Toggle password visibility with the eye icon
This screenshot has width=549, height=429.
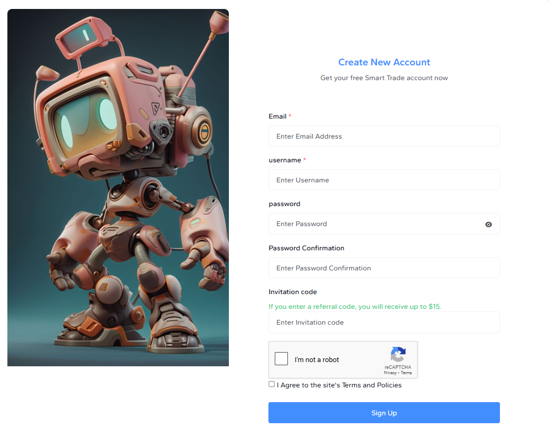tap(488, 224)
